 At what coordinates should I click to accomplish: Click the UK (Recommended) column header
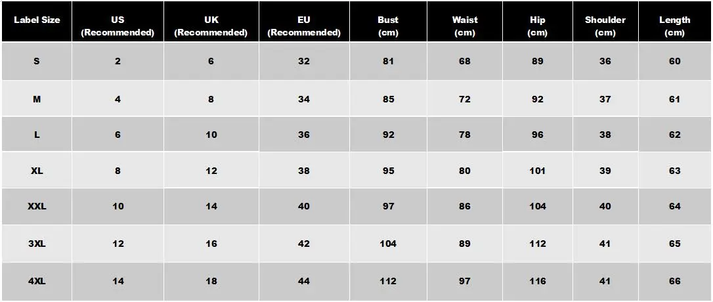coord(211,26)
